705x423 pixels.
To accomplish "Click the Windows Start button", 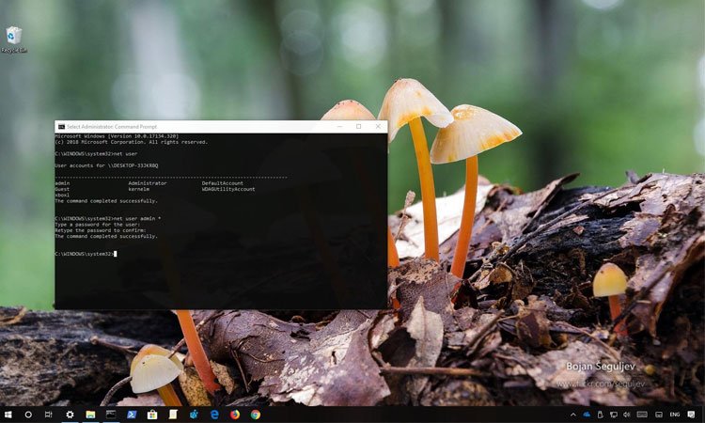I will click(x=8, y=415).
